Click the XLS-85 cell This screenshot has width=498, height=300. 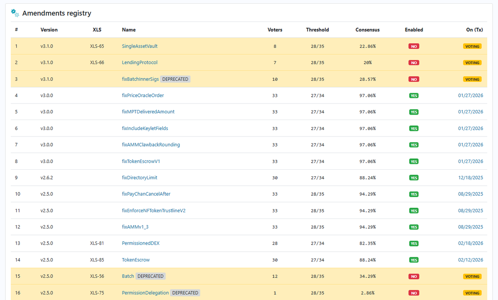pyautogui.click(x=97, y=260)
